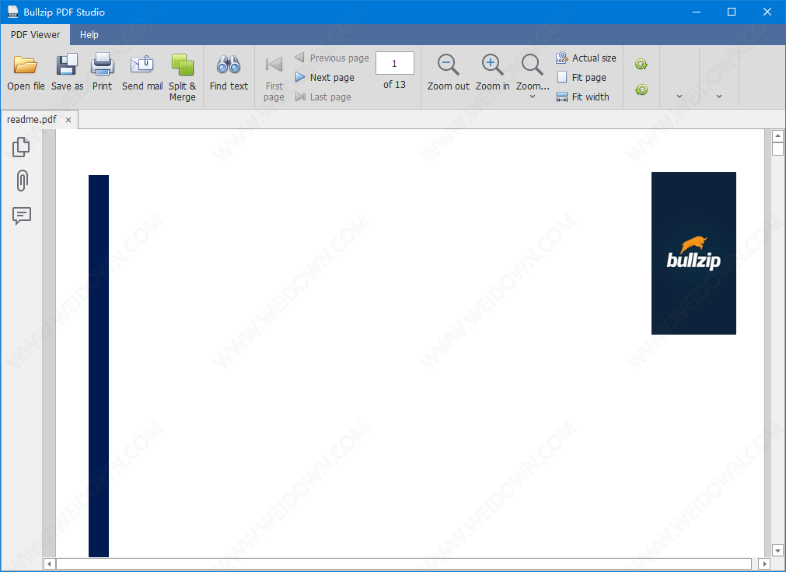Rotate page counterclockwise with bottom green arrow
The height and width of the screenshot is (572, 786).
tap(641, 89)
